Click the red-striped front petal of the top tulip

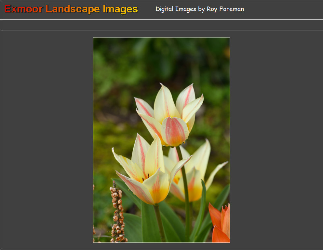click(x=175, y=131)
